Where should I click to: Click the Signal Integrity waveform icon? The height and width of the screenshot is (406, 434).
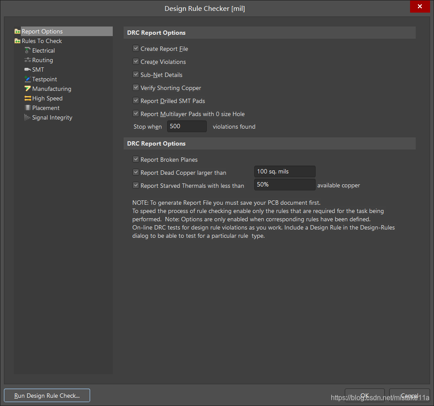(28, 117)
